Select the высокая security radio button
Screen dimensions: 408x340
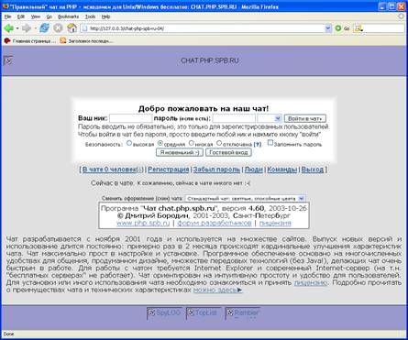click(129, 143)
